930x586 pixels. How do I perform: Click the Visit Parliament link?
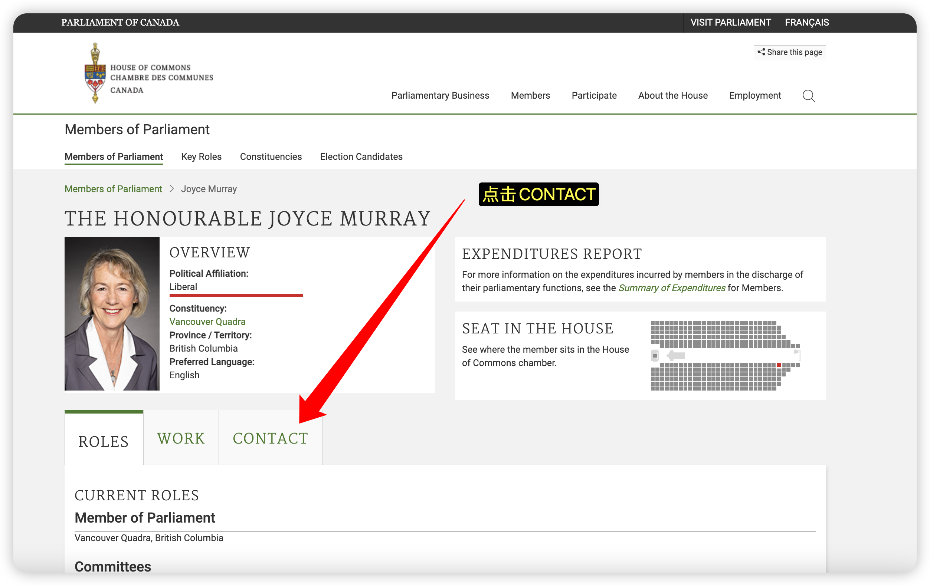point(731,22)
